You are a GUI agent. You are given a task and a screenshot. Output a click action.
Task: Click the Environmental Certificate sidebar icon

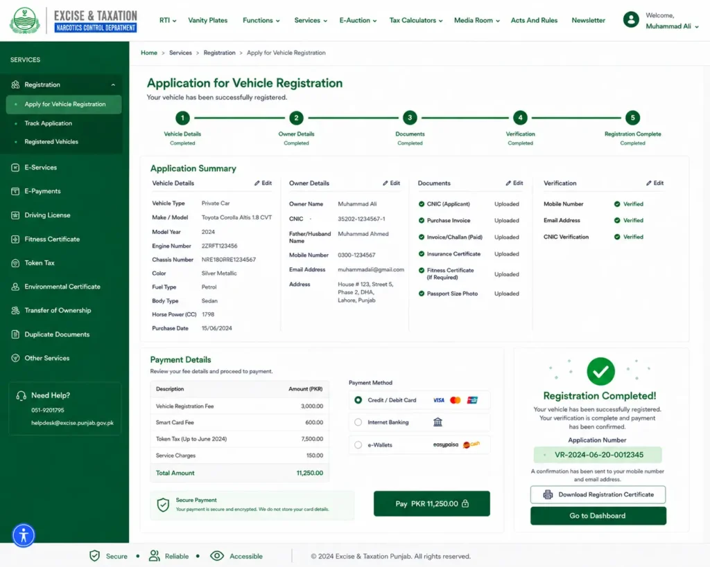(x=15, y=287)
